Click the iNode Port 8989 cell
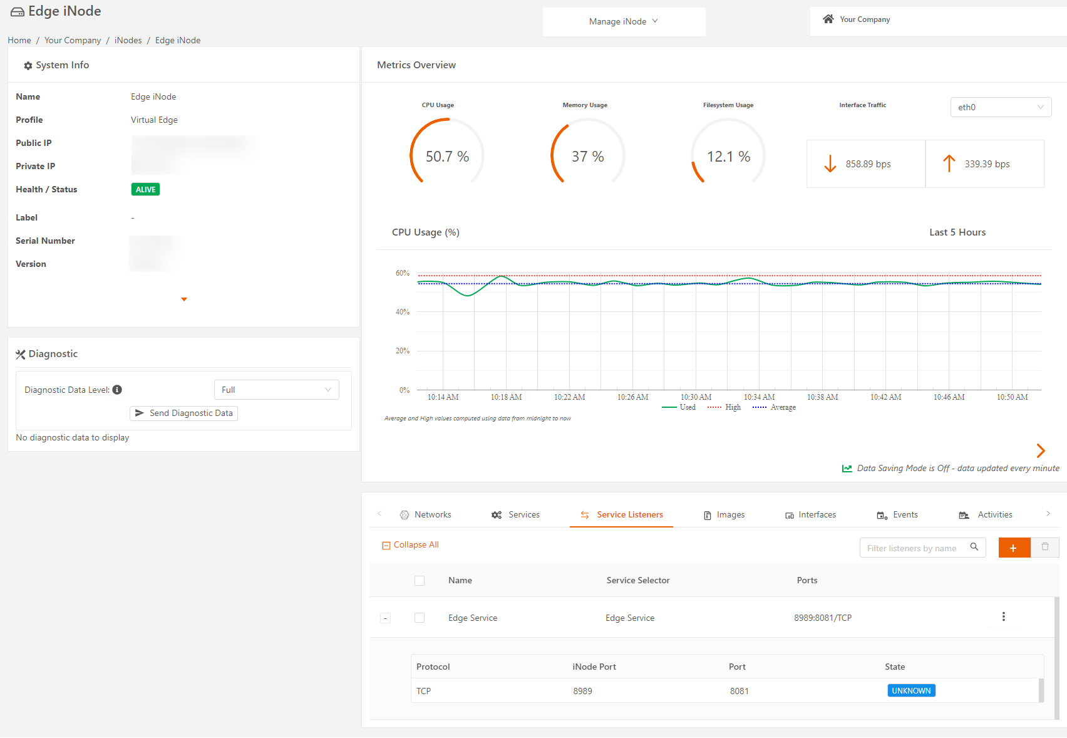The width and height of the screenshot is (1067, 738). pos(582,692)
